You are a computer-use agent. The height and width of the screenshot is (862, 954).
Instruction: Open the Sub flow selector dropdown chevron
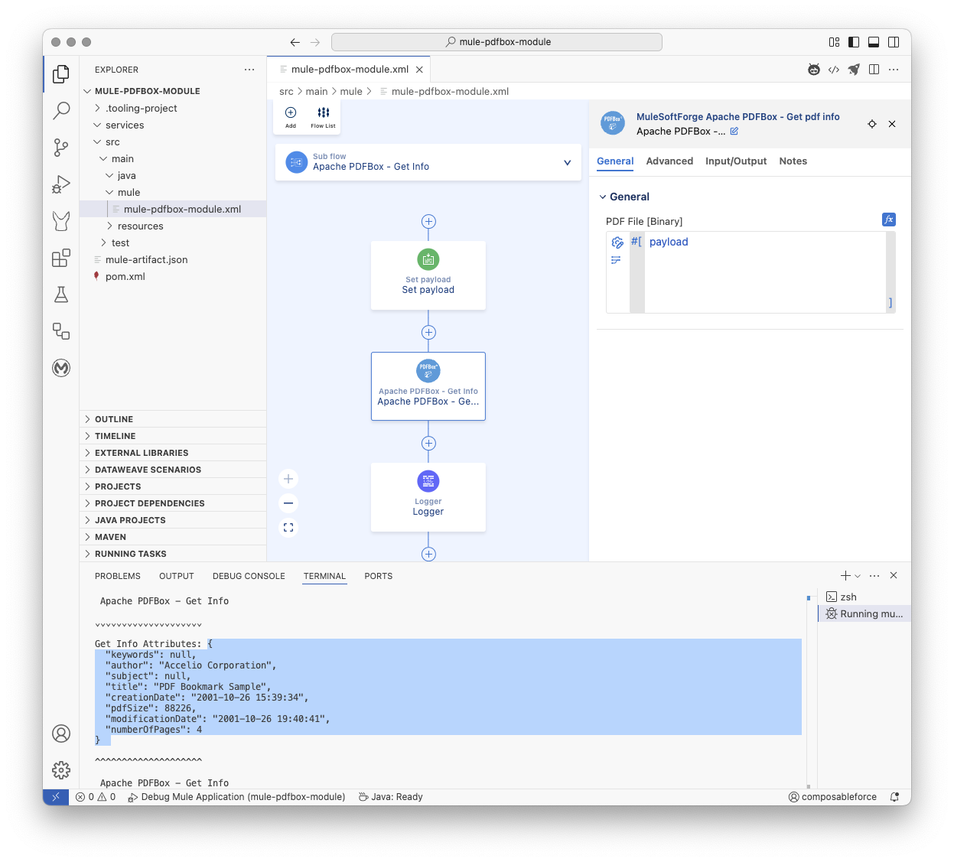[567, 162]
